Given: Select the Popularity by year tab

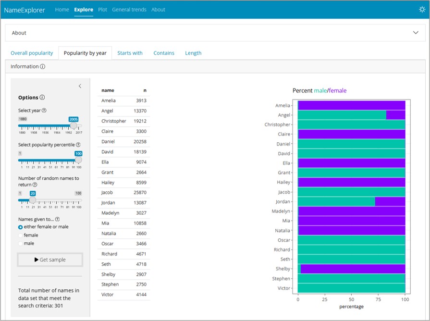Looking at the screenshot, I should (85, 53).
